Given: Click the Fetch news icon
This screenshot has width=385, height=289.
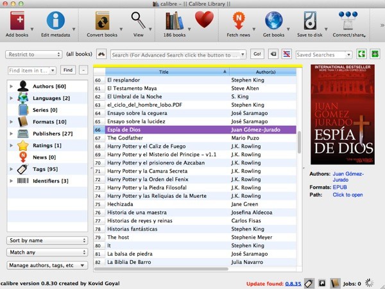Looking at the screenshot, I should (239, 21).
